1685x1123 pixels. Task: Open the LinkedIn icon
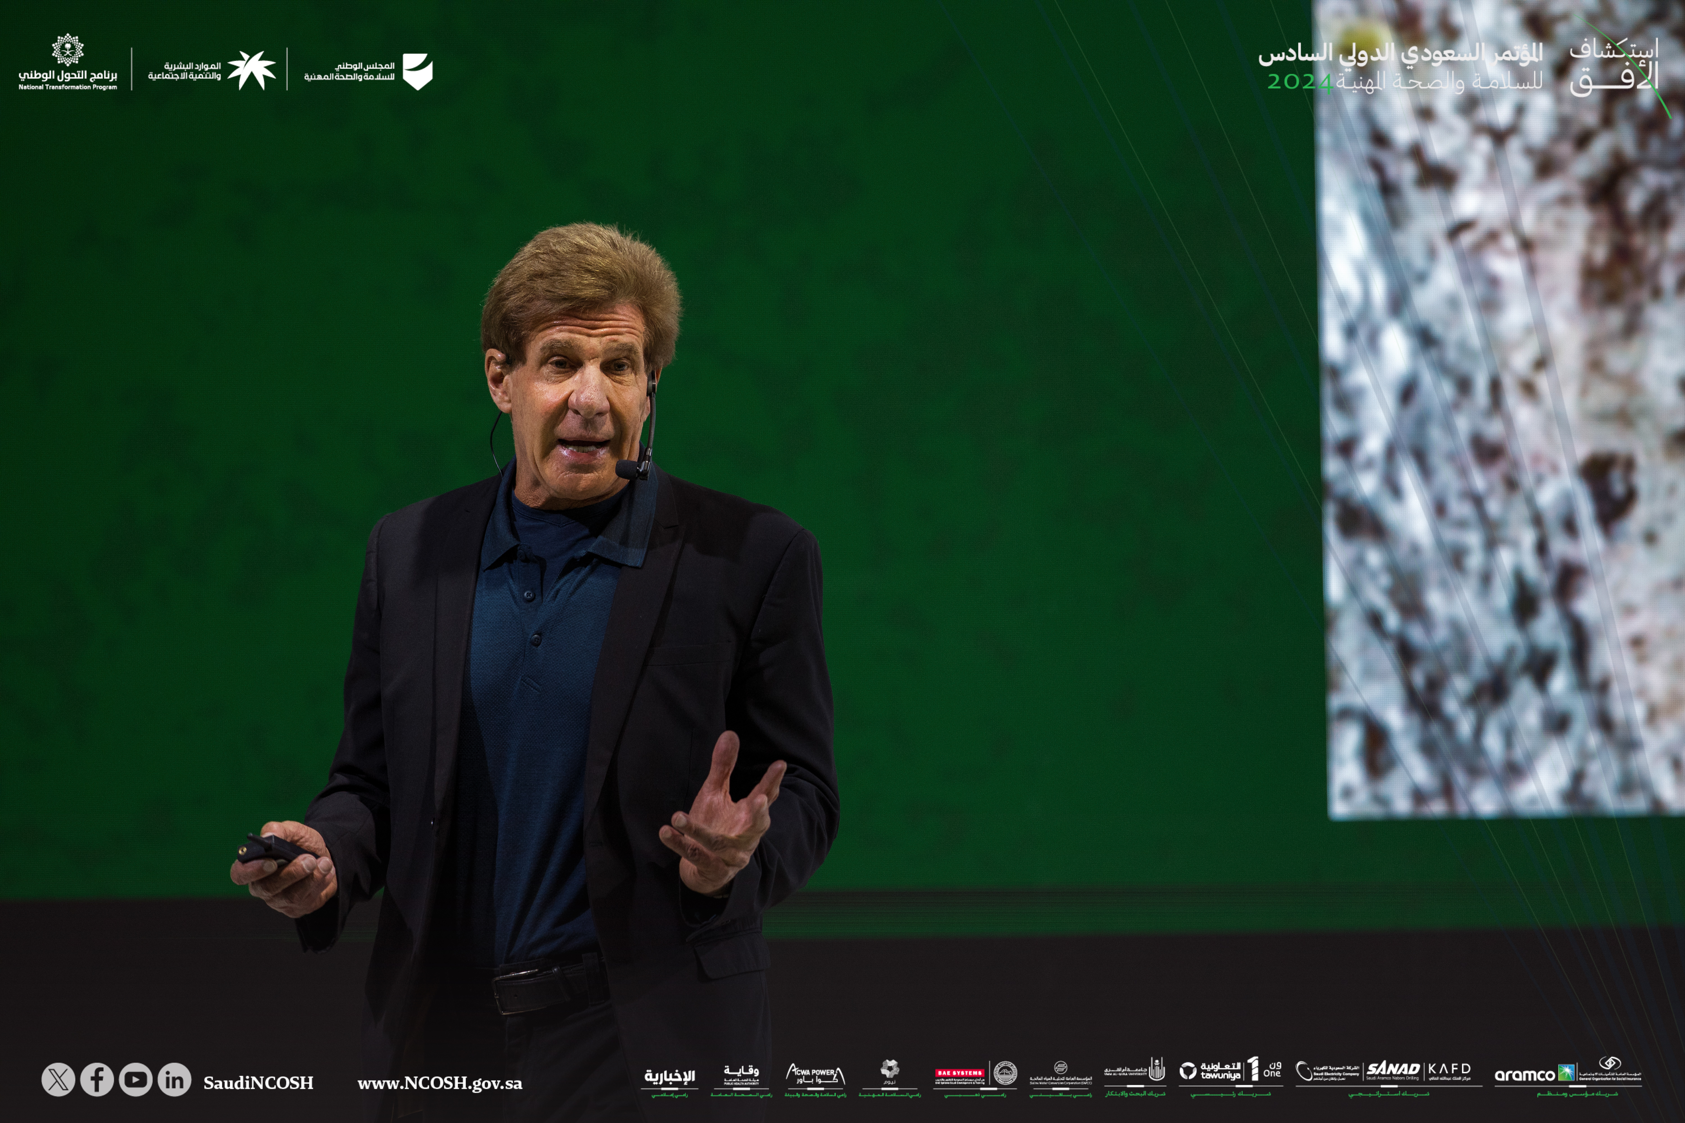coord(174,1079)
